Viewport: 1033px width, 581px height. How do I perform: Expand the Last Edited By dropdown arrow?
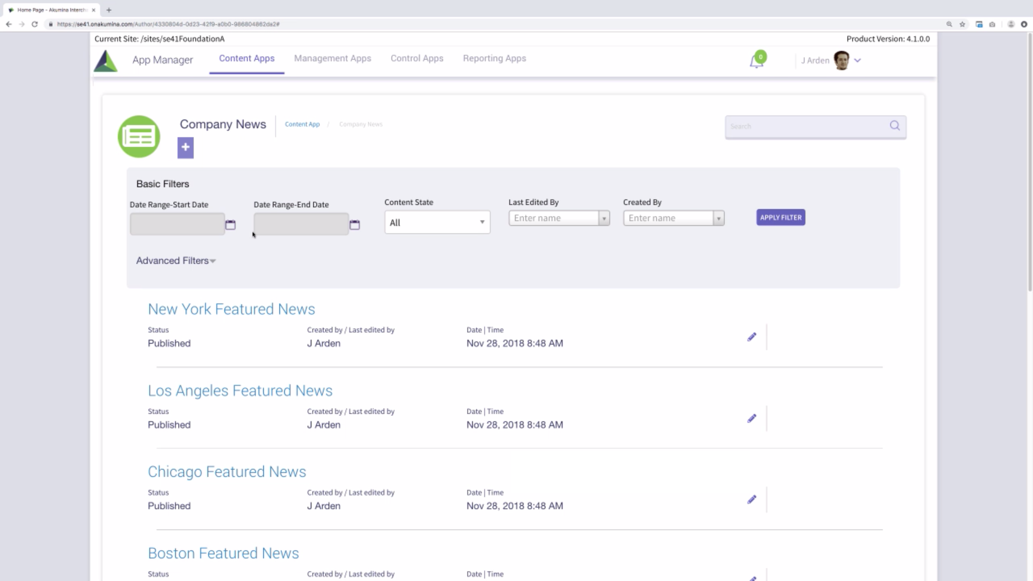tap(604, 218)
